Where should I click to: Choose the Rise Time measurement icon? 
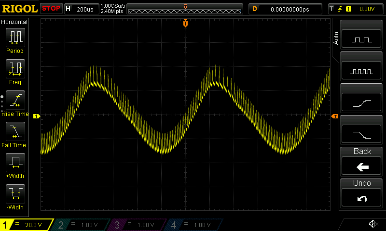pos(15,100)
